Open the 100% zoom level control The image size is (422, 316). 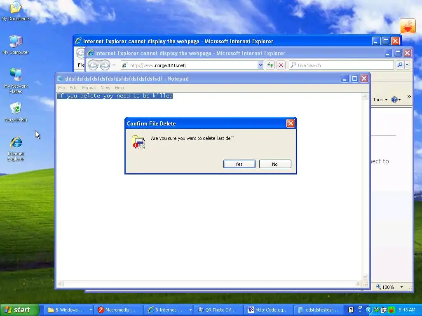coord(385,287)
